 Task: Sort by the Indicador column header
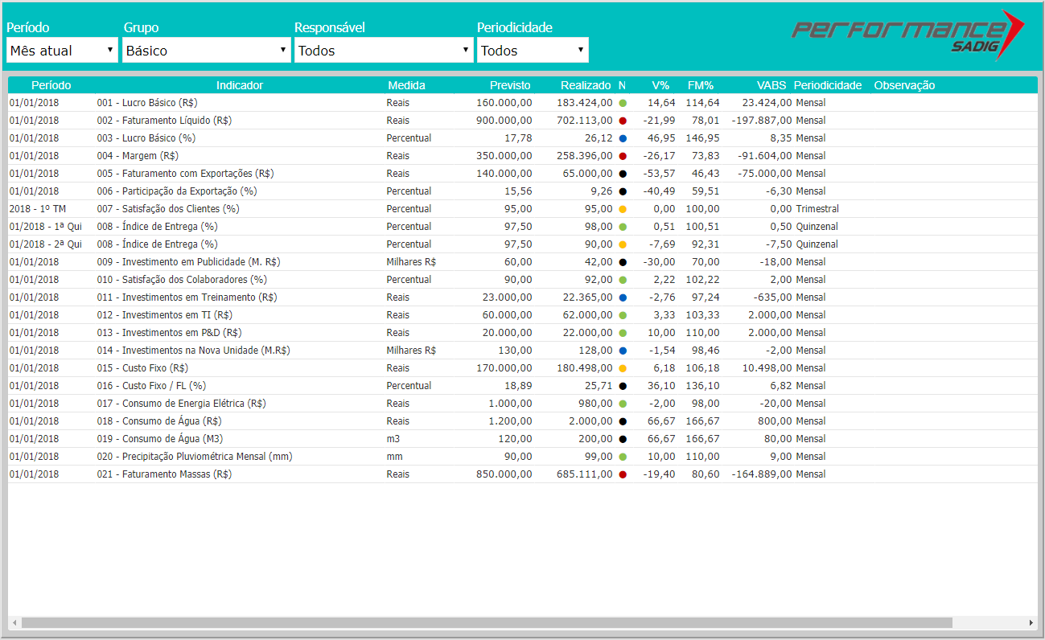point(239,85)
